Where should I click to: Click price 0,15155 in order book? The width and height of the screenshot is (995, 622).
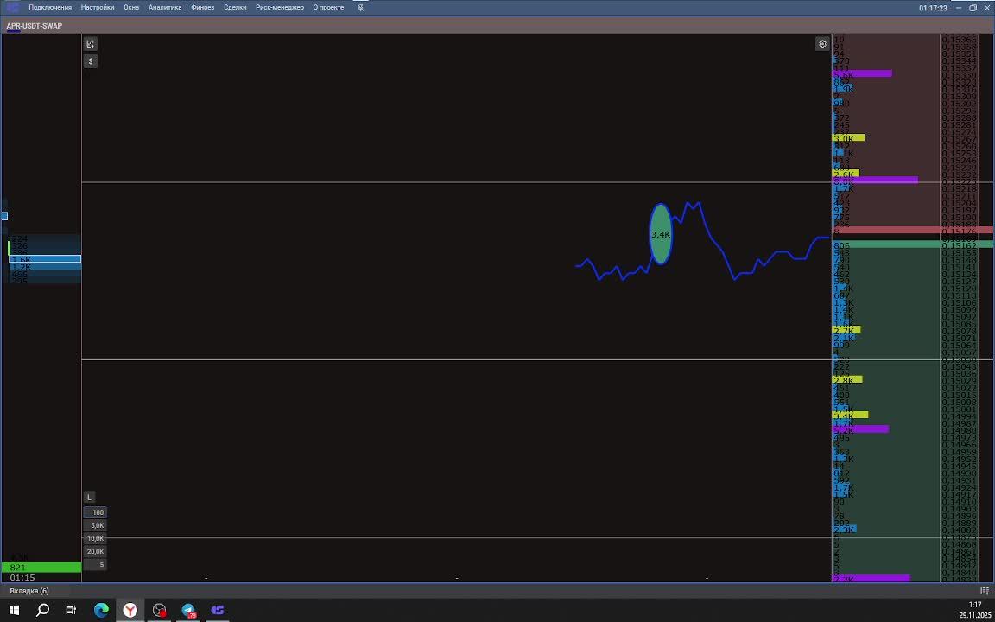tap(959, 252)
